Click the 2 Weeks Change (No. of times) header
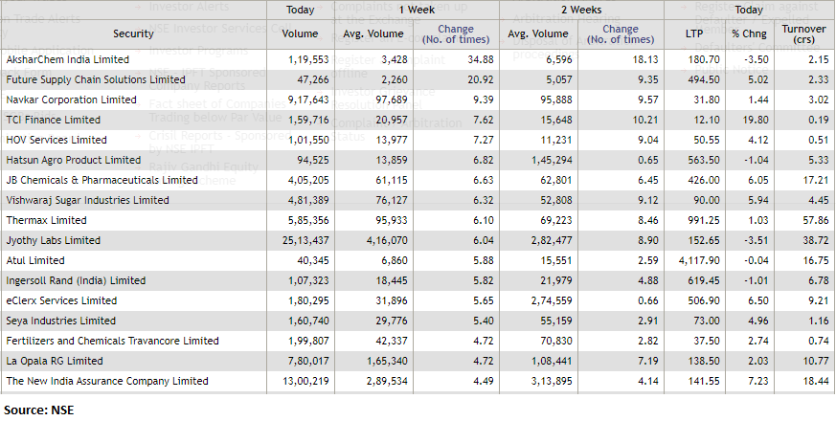This screenshot has height=421, width=836. pos(621,34)
